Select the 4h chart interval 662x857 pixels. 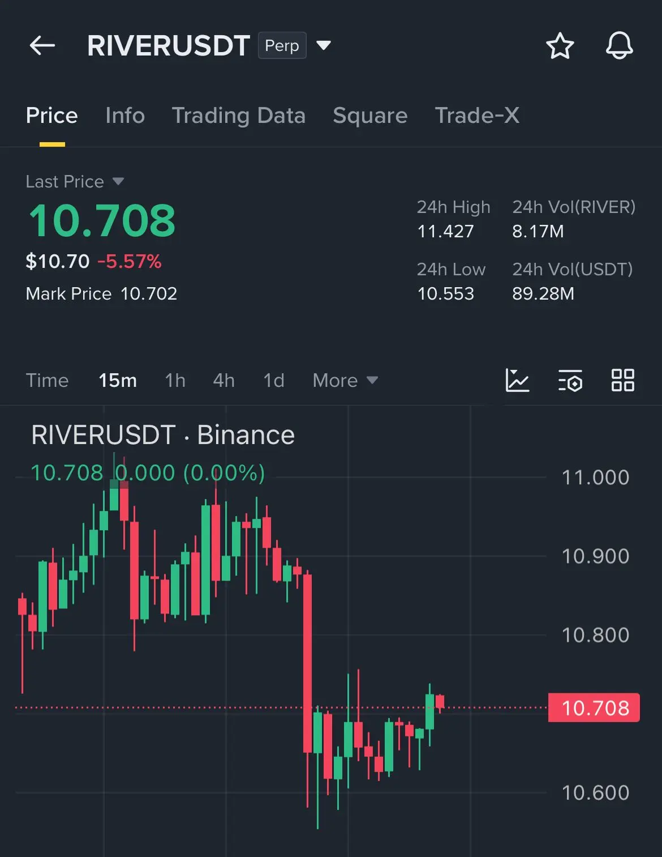coord(224,380)
